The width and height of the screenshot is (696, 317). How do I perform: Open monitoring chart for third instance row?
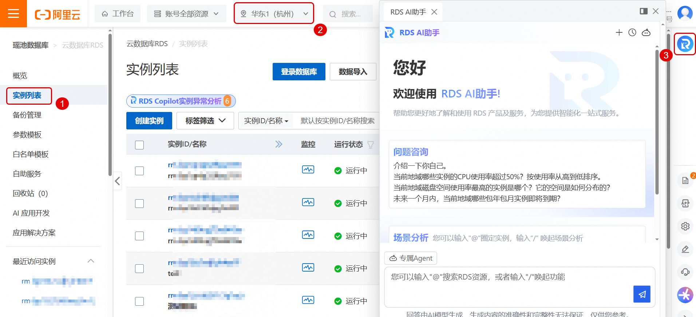pyautogui.click(x=308, y=235)
